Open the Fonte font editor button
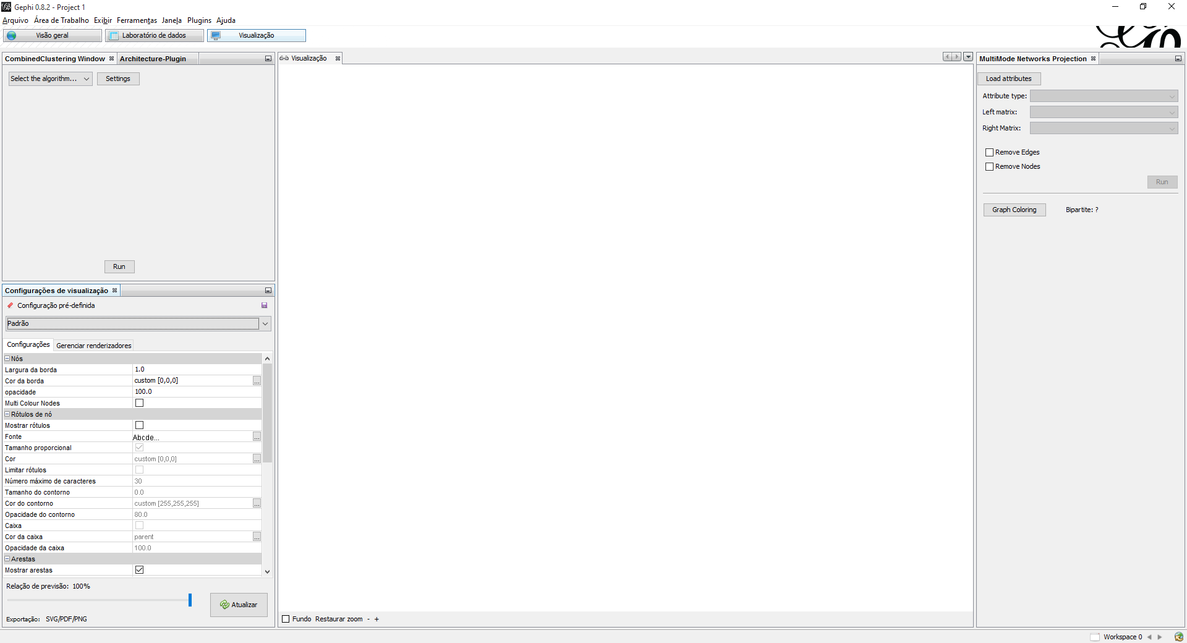1187x643 pixels. coord(257,436)
